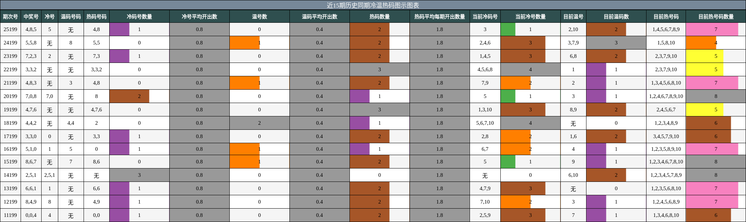This screenshot has width=746, height=222.
Task: Click the 目前热号码 column header
Action: [x=666, y=17]
